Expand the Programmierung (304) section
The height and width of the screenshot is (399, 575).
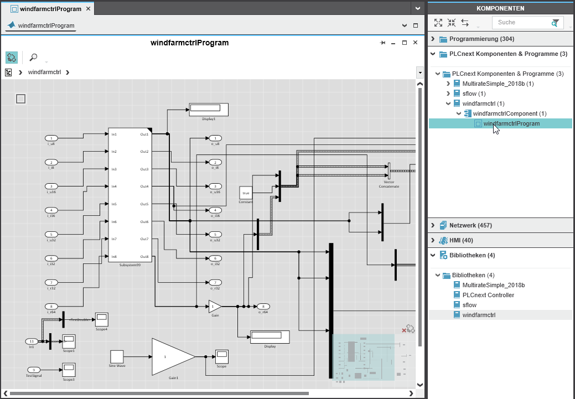(x=433, y=39)
